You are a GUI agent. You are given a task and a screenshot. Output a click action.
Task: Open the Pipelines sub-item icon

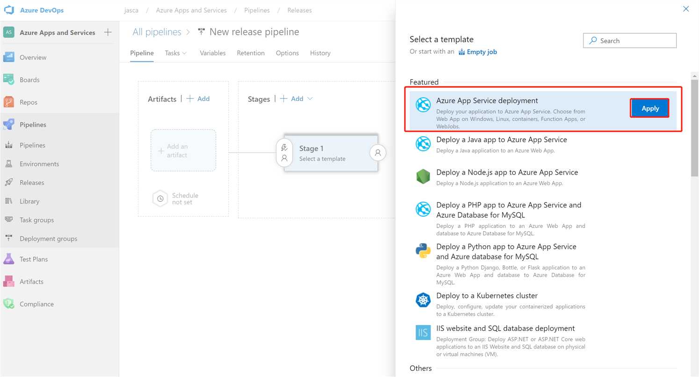tap(9, 145)
